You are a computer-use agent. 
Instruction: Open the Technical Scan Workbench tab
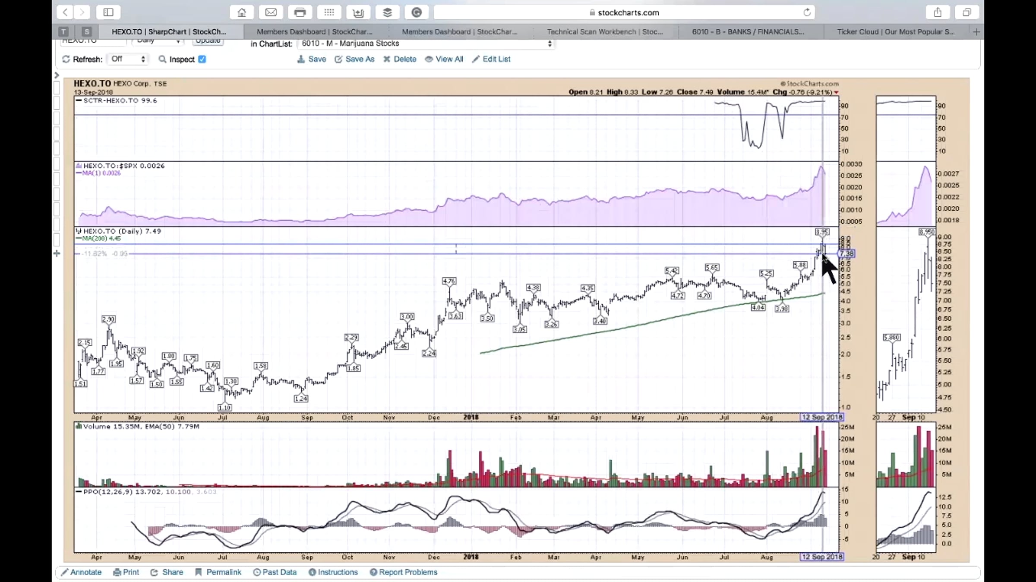(605, 32)
